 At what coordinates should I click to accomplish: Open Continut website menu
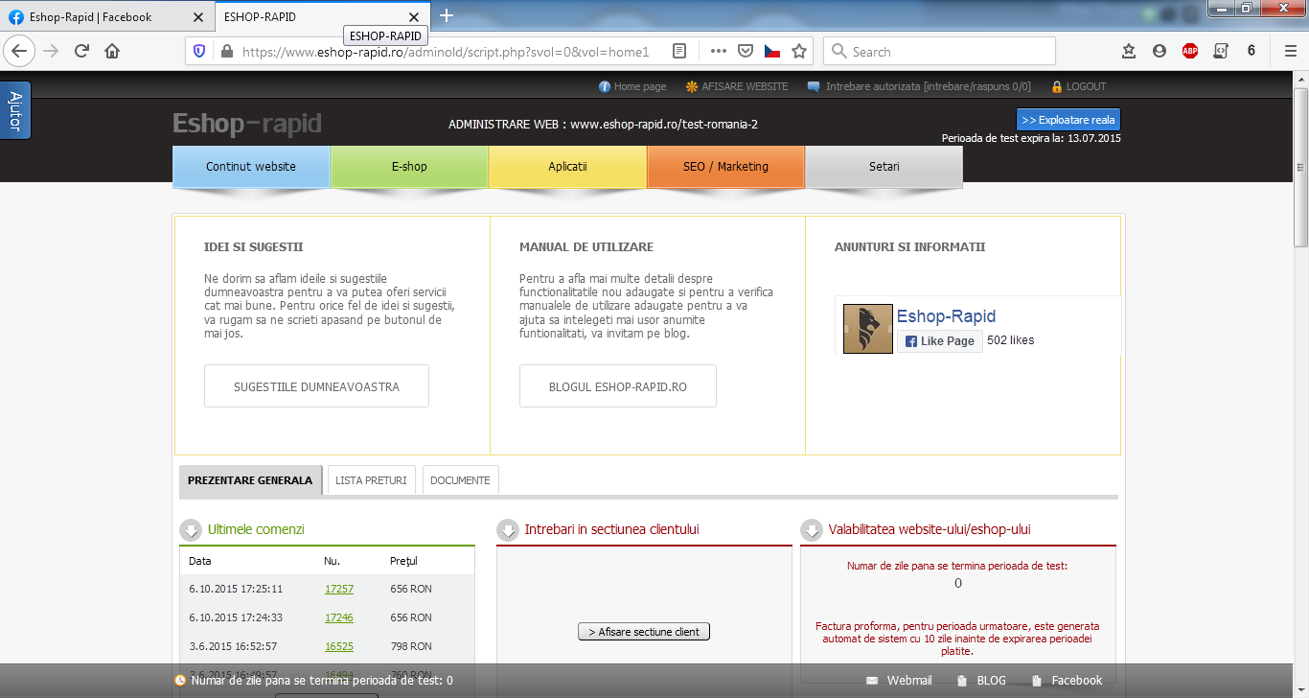click(251, 167)
